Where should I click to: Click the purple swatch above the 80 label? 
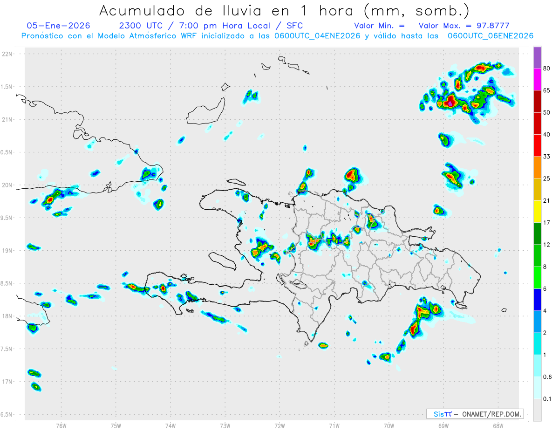pyautogui.click(x=537, y=57)
